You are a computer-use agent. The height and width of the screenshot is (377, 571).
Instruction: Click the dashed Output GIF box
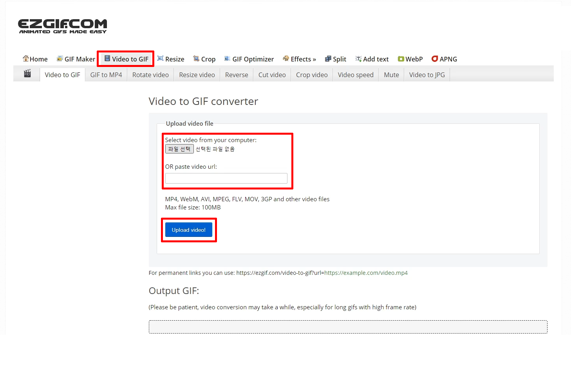point(348,327)
